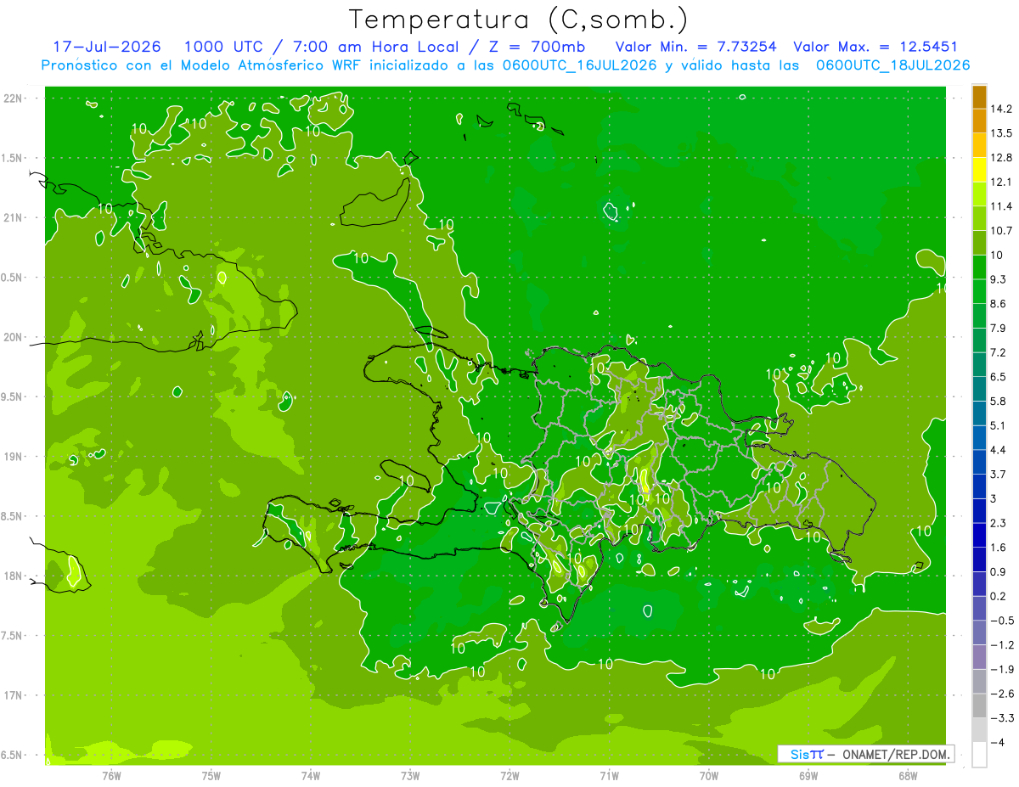This screenshot has width=1019, height=787.
Task: Click the 'Valor Min. = 7.73254' value
Action: (695, 48)
